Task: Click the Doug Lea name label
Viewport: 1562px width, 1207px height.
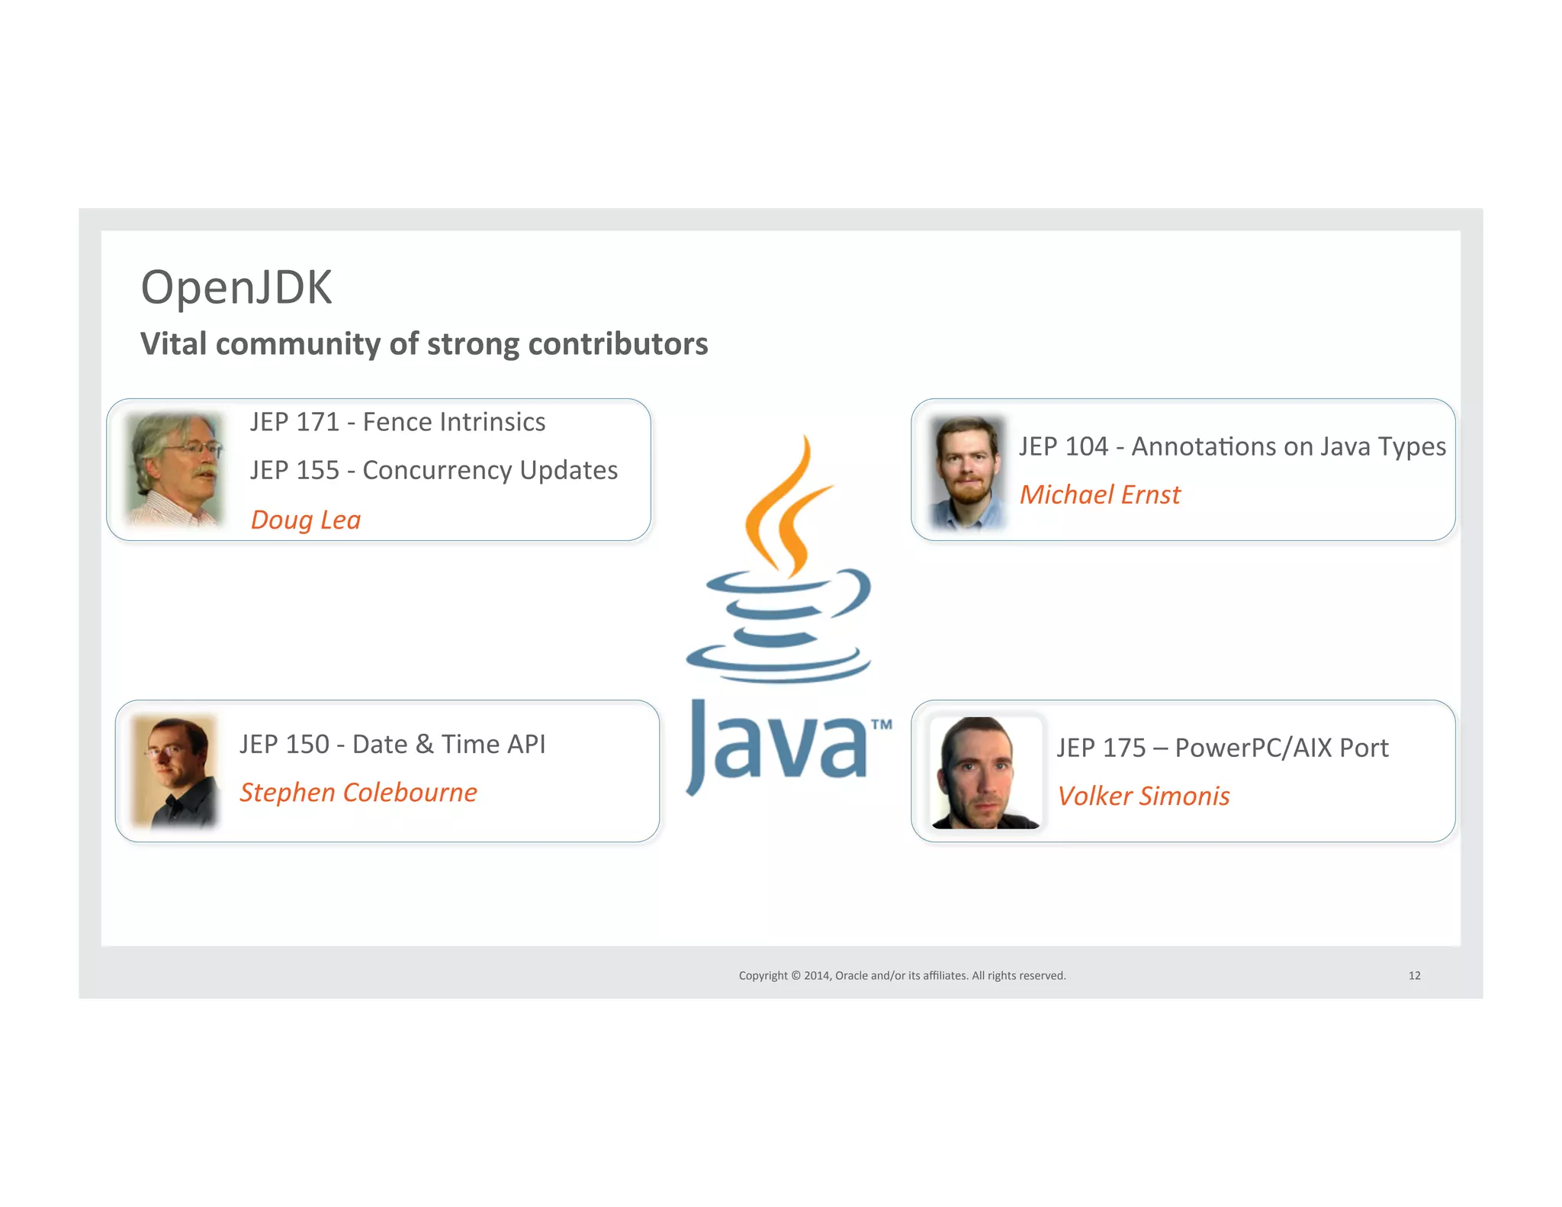Action: [x=305, y=520]
